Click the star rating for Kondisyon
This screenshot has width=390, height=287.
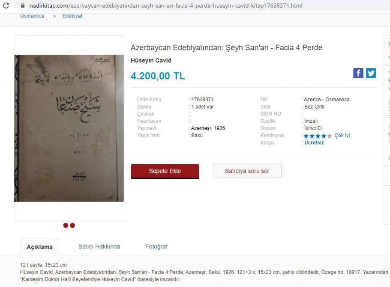coord(318,136)
